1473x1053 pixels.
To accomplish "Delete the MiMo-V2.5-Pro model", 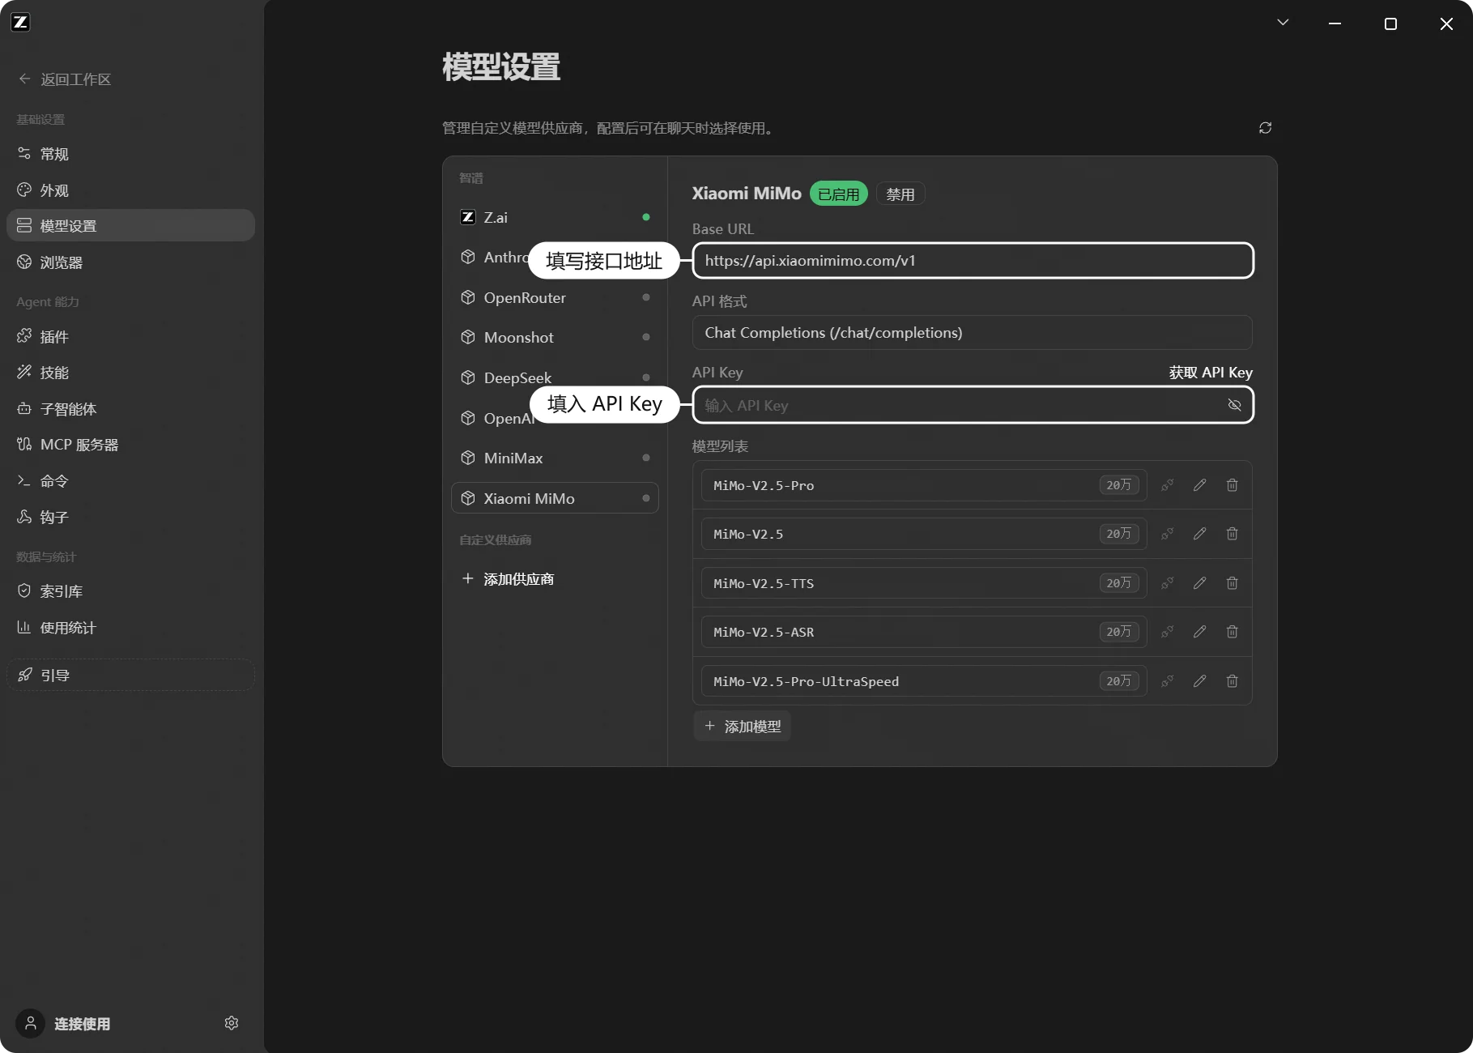I will [1232, 485].
